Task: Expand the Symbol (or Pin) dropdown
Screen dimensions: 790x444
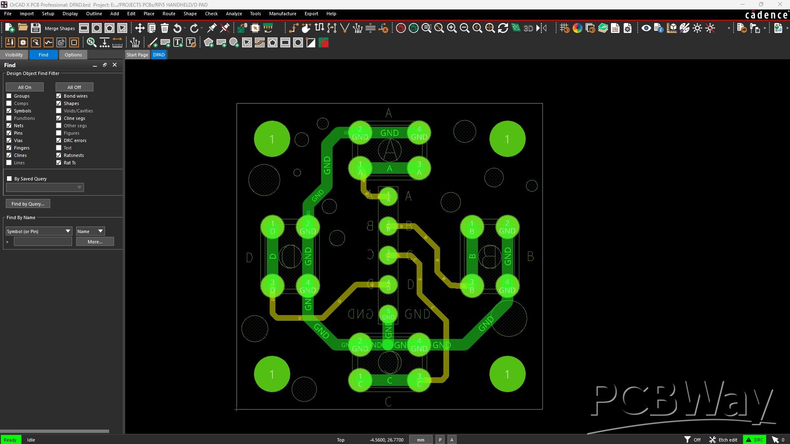Action: coord(39,231)
